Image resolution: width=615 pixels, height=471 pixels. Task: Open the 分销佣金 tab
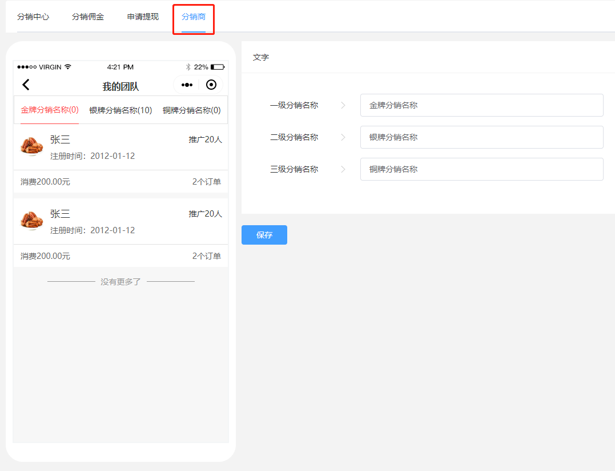point(88,17)
